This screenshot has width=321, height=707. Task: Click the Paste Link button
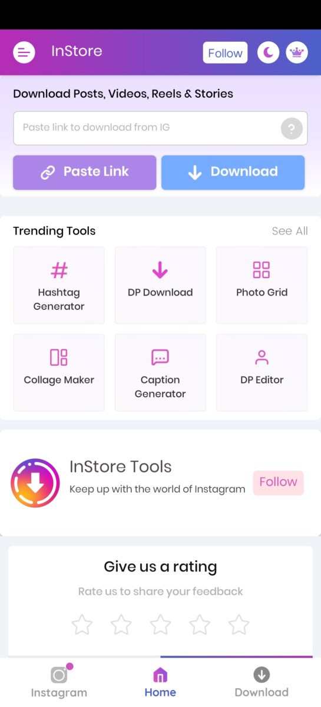tap(85, 172)
